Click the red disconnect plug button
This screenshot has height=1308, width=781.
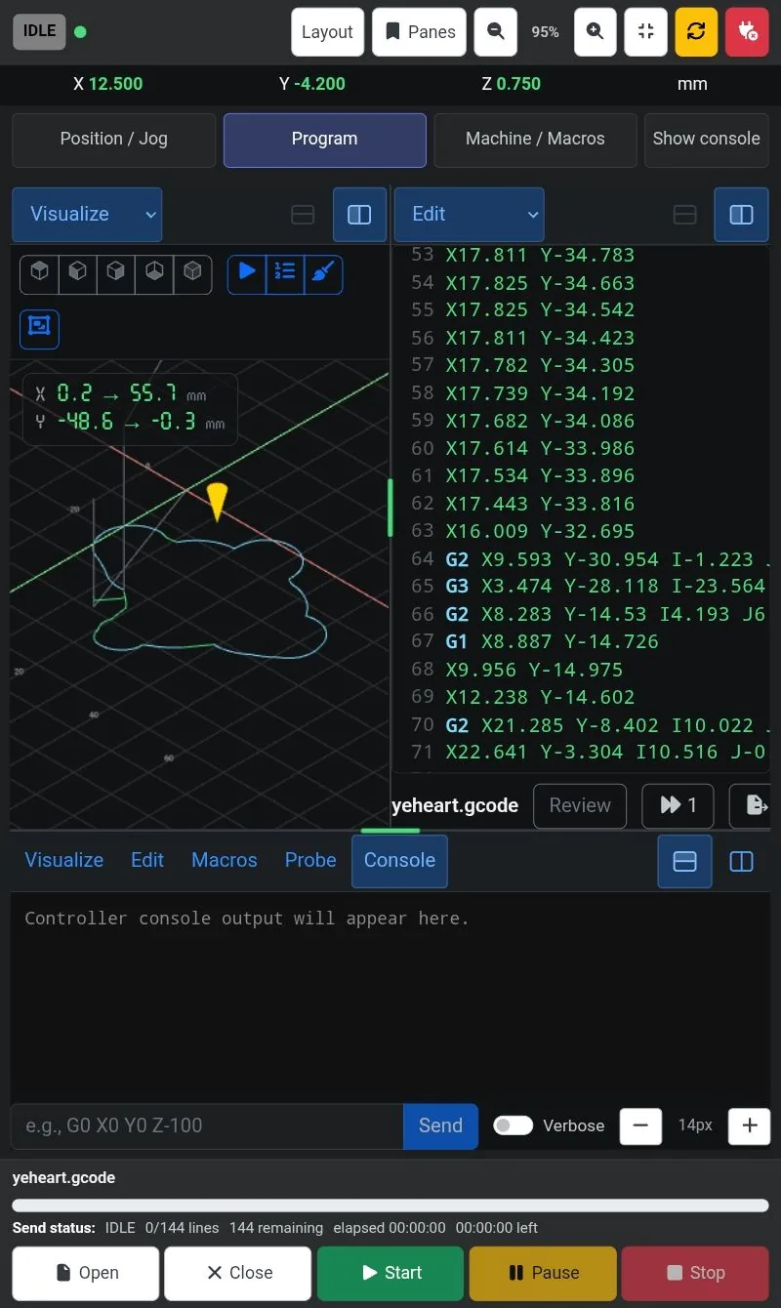click(x=747, y=32)
